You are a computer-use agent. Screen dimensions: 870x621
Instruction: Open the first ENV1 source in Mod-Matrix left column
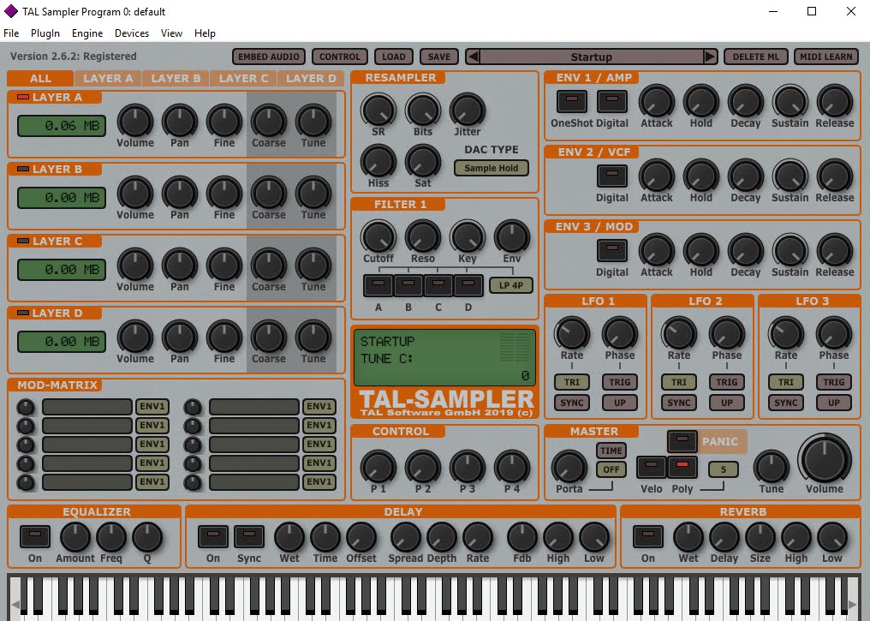click(152, 407)
